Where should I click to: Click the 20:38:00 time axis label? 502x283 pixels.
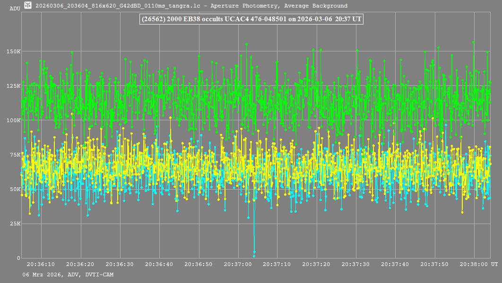pos(474,265)
